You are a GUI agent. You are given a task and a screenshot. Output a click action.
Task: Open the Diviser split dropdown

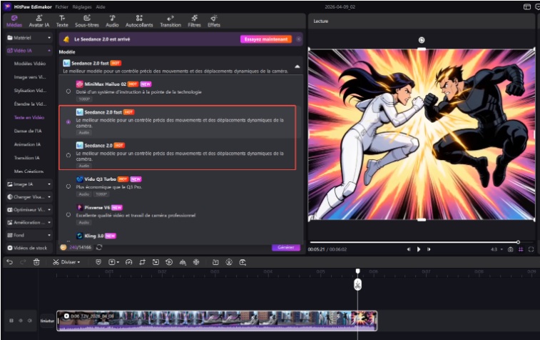point(69,262)
